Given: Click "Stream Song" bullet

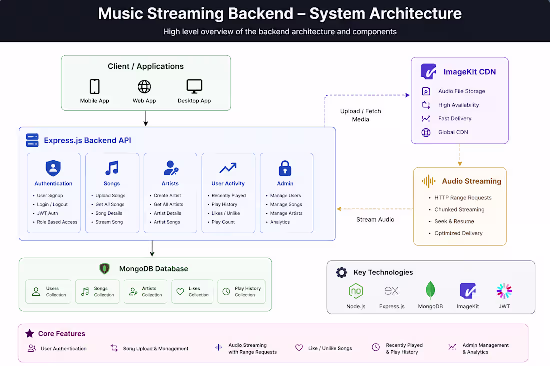Looking at the screenshot, I should tap(109, 222).
